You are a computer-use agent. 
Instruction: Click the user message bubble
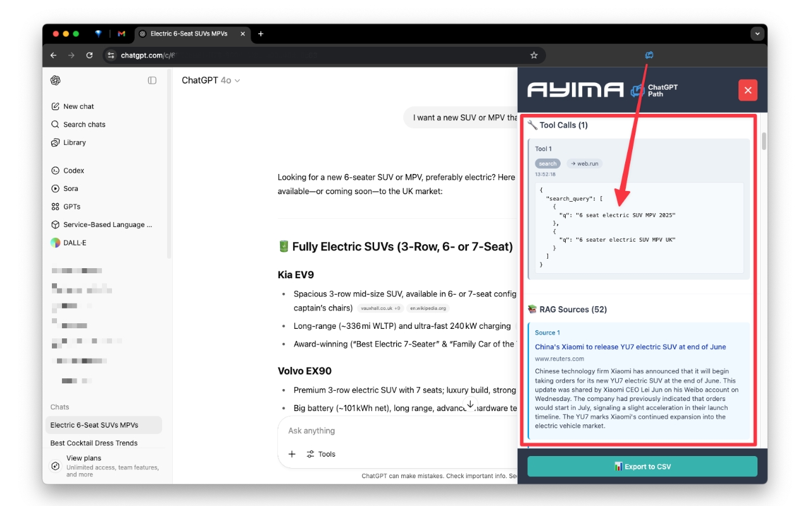[x=460, y=118]
